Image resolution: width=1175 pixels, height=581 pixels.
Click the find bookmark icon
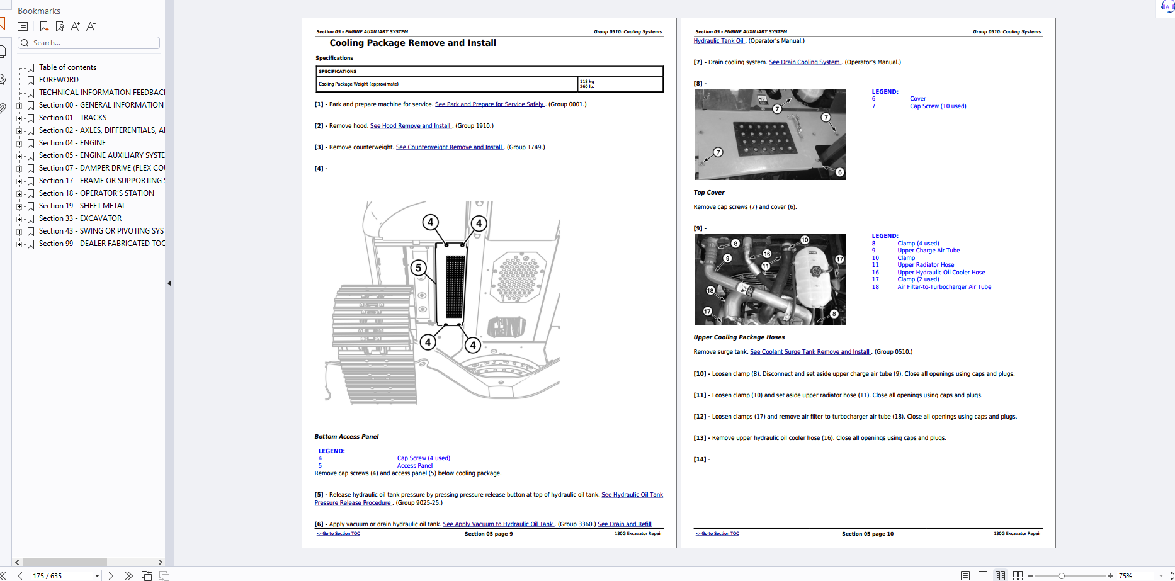tap(60, 26)
